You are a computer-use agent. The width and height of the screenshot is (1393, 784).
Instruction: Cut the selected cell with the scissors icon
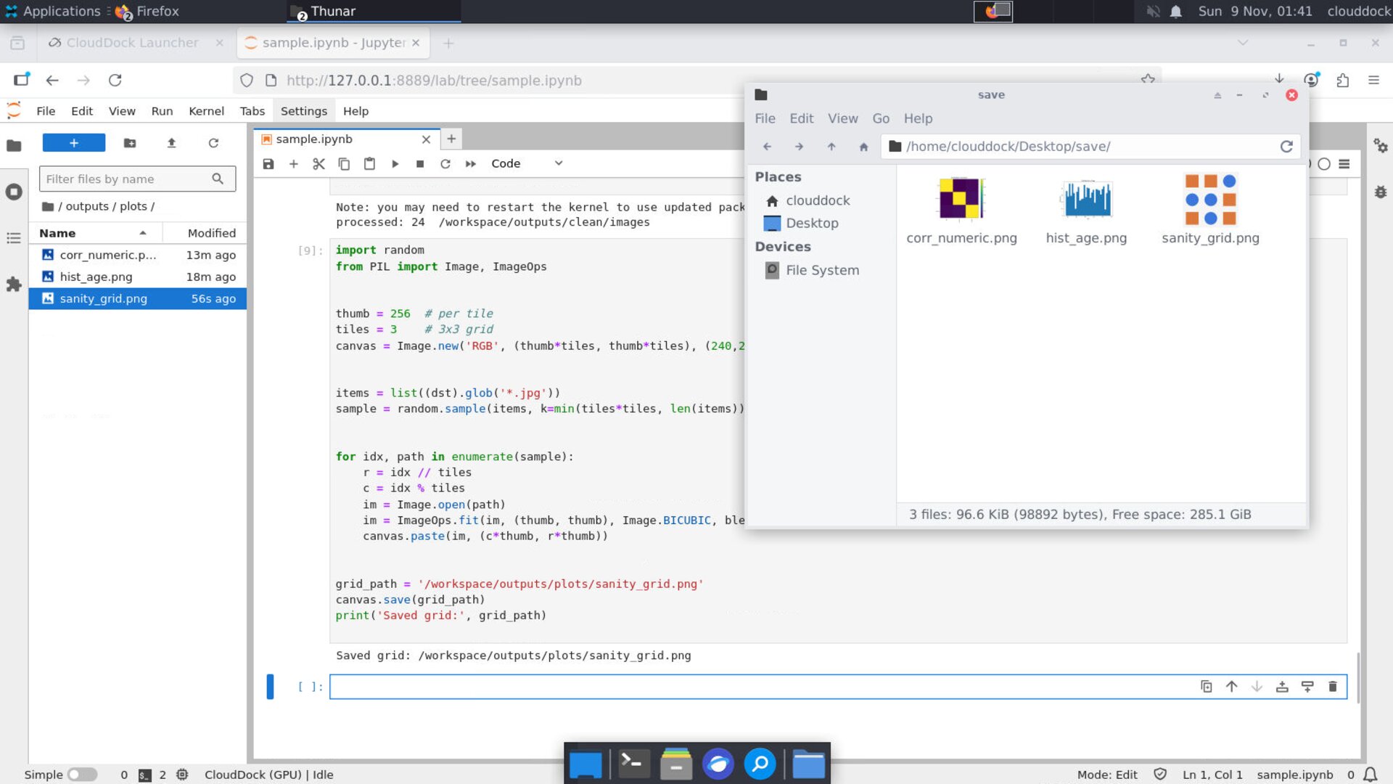point(319,164)
